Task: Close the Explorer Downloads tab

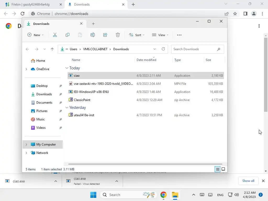Action: click(x=81, y=24)
